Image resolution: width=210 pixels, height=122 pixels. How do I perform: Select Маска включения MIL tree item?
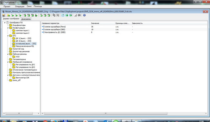click(25, 46)
